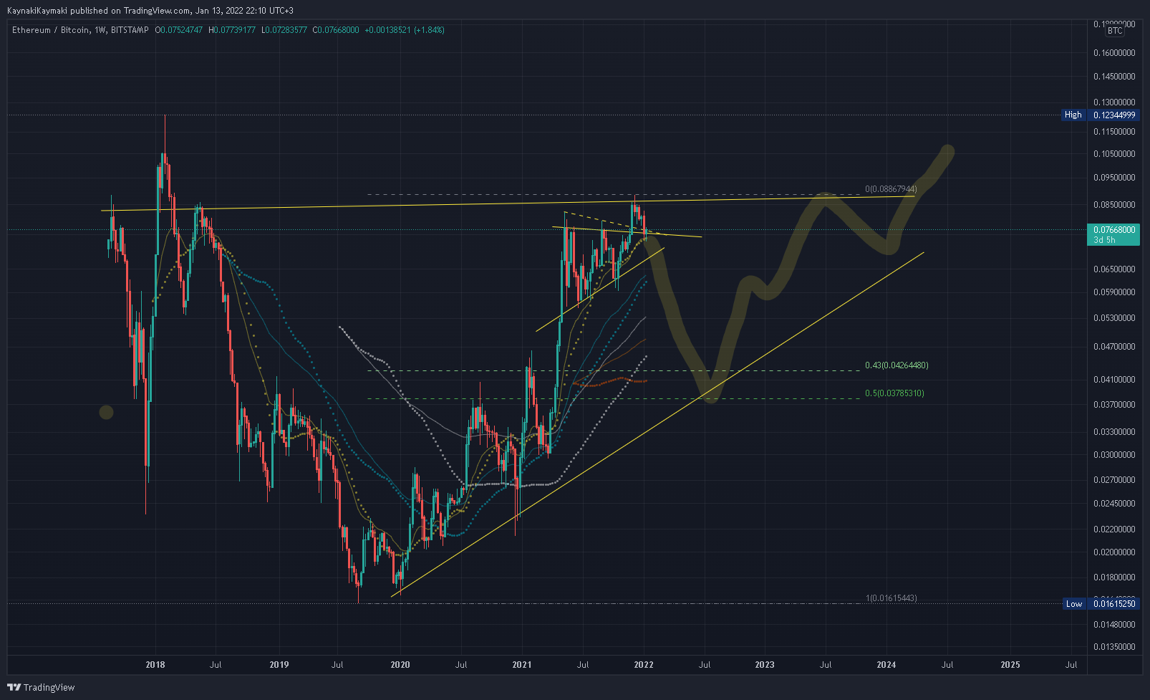Click price axis label 0.13000000
This screenshot has width=1150, height=700.
[x=1114, y=102]
